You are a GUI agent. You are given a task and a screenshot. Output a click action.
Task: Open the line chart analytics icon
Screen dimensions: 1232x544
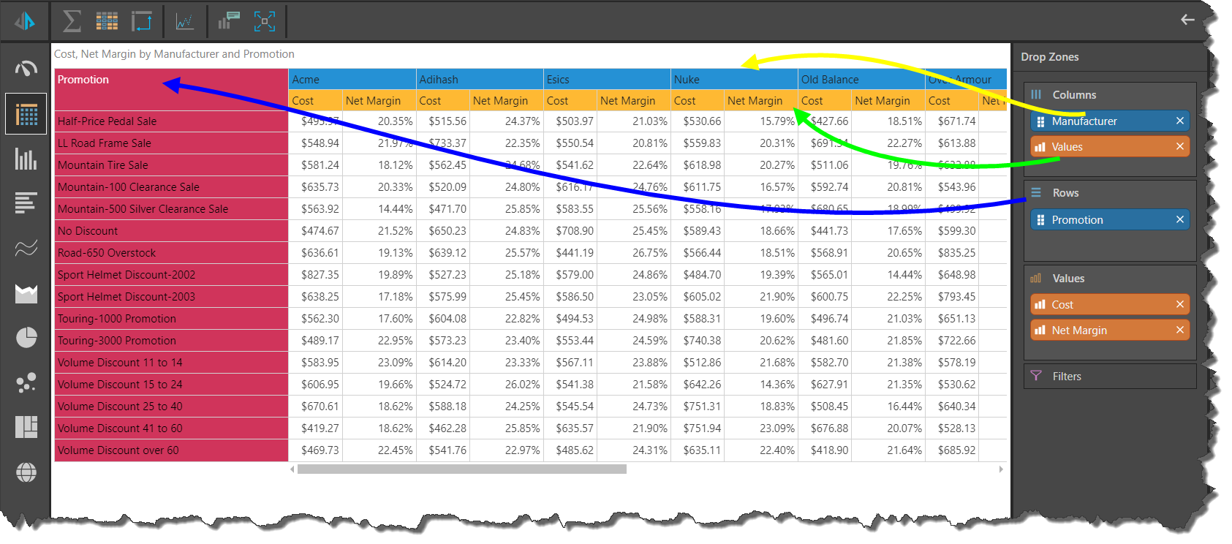[185, 21]
